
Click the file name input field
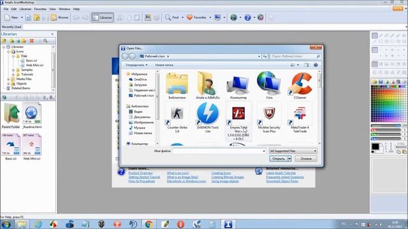[x=219, y=151]
